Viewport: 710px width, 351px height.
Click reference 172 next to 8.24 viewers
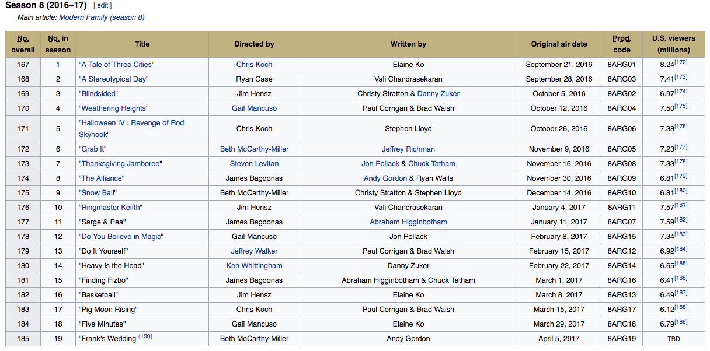(681, 62)
